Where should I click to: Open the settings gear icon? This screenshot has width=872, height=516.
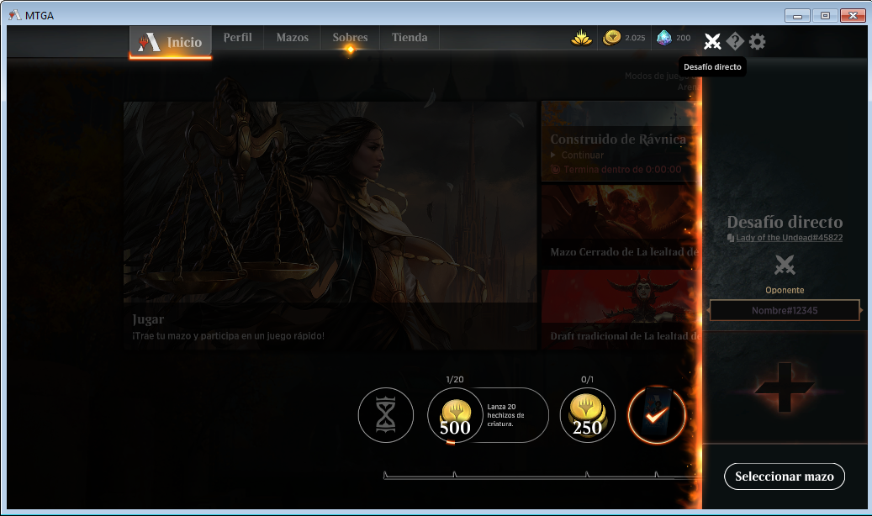[x=757, y=41]
